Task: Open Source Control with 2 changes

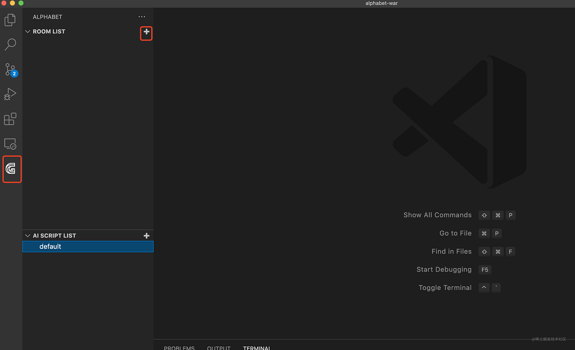Action: (10, 69)
